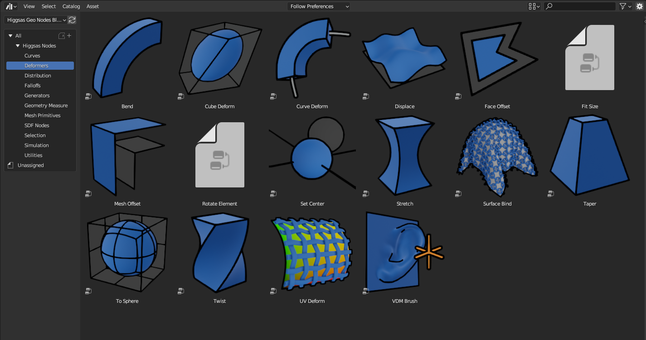
Task: Expand the filter dropdown arrow
Action: (x=629, y=6)
